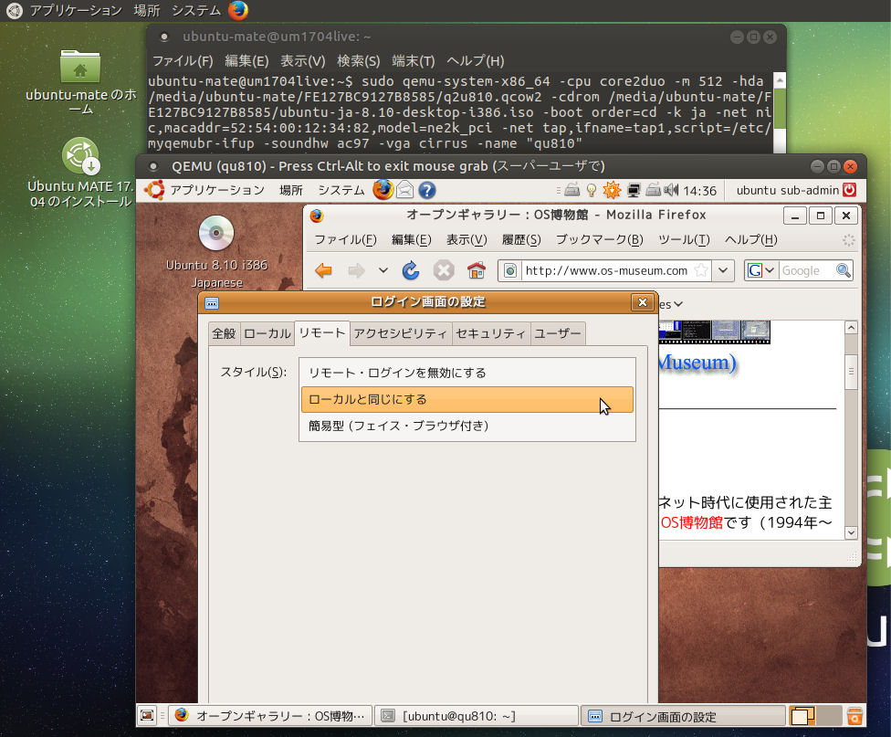Image resolution: width=891 pixels, height=737 pixels.
Task: Reload the page in Firefox
Action: pos(411,270)
